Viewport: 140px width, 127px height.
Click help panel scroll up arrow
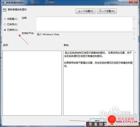click(136, 52)
